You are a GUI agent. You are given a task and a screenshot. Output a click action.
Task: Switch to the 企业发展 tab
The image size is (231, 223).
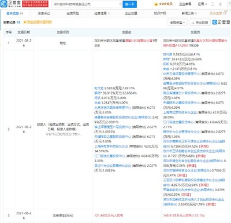coord(131,13)
